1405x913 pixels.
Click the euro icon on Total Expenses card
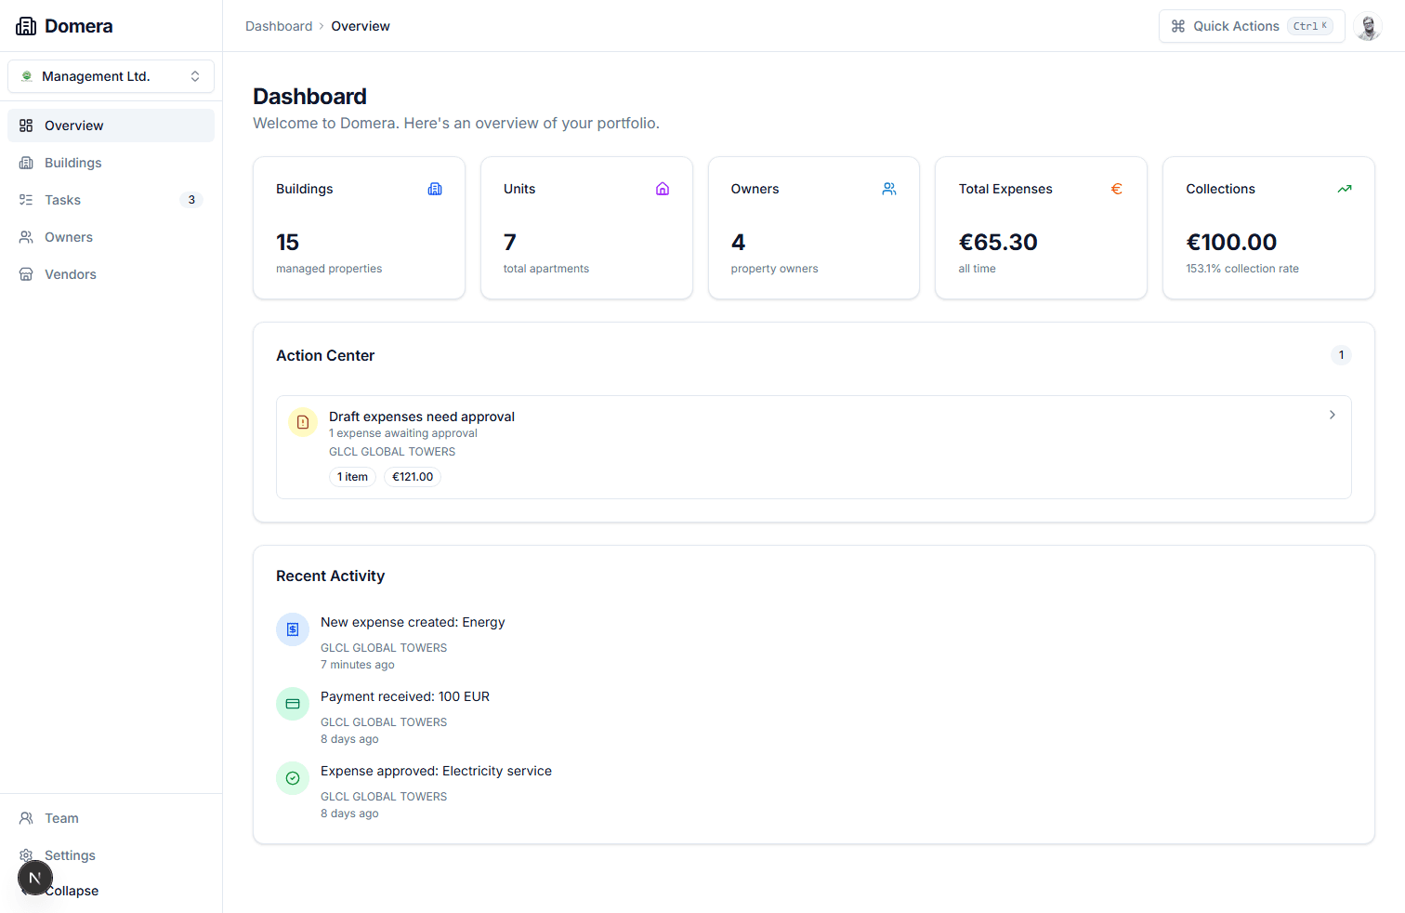pos(1116,188)
